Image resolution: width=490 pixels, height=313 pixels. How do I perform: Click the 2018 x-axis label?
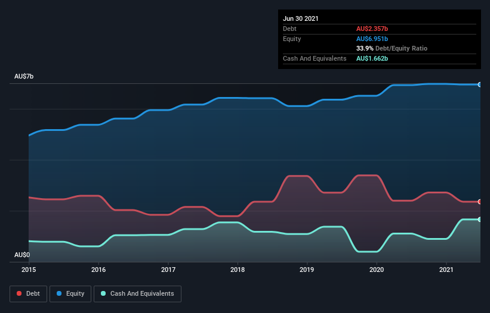click(238, 270)
